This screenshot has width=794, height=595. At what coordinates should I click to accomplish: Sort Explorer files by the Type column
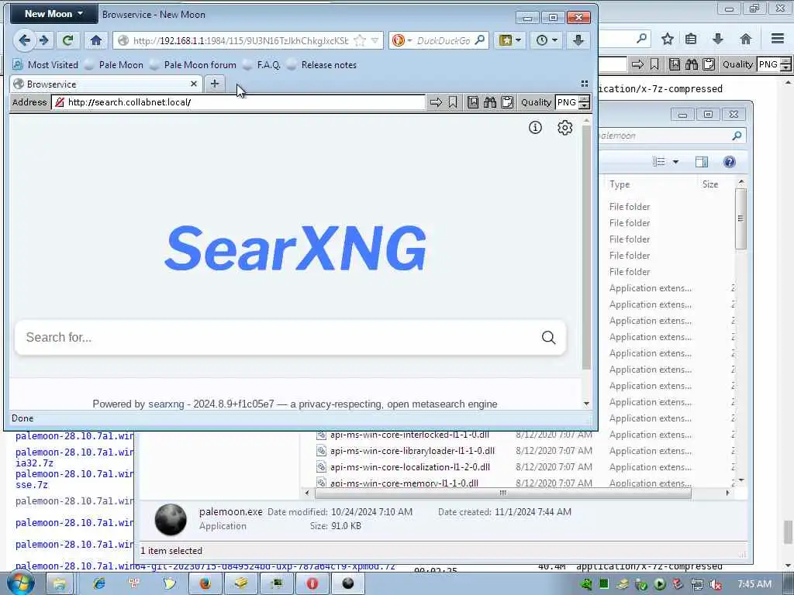pyautogui.click(x=620, y=184)
